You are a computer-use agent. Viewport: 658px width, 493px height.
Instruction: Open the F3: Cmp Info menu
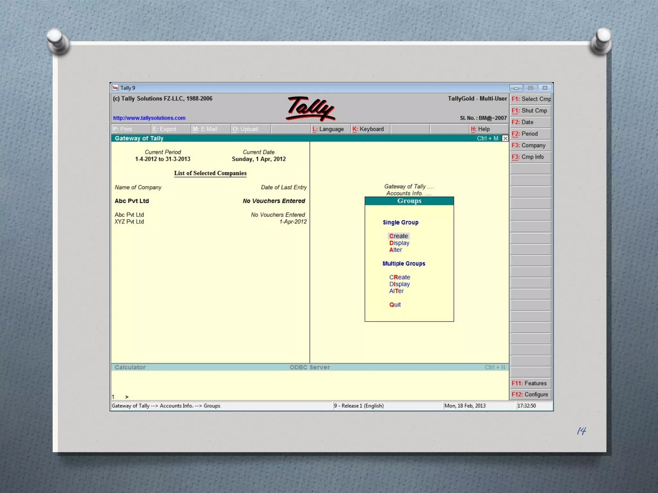[x=530, y=157]
